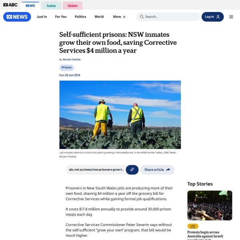Open the Top Stories protest thumbnail

click(210, 206)
